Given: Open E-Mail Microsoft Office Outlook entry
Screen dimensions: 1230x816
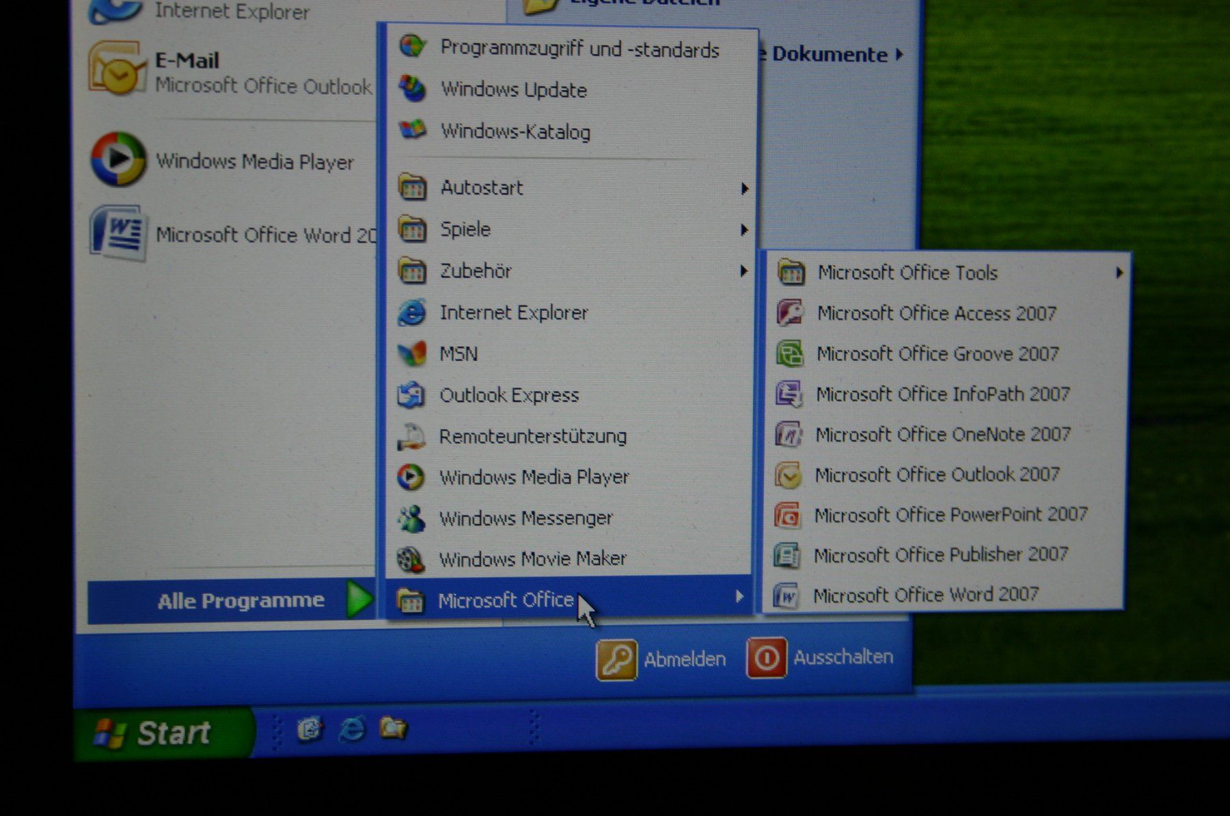Looking at the screenshot, I should (x=230, y=70).
